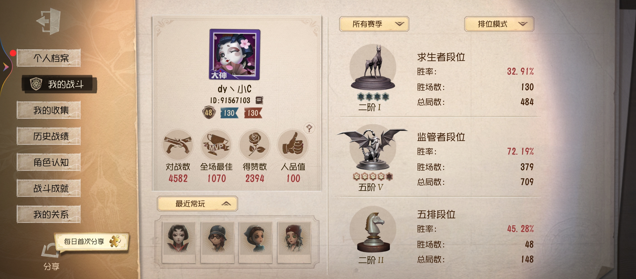The height and width of the screenshot is (279, 636).
Task: Expand the 排位模式 mode dropdown
Action: 499,24
